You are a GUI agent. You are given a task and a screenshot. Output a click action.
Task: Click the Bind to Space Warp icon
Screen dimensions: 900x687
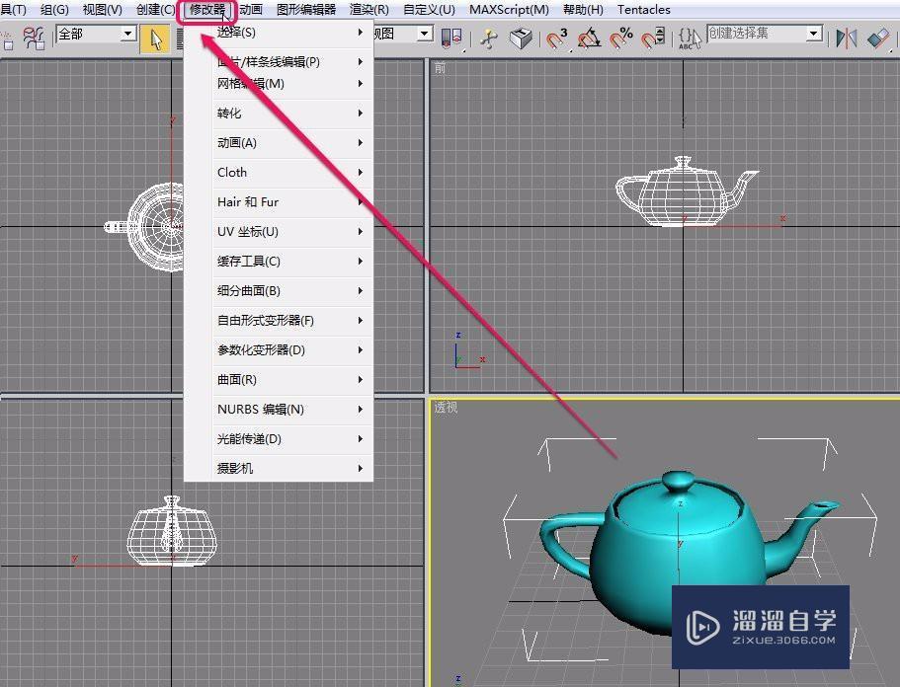[34, 38]
